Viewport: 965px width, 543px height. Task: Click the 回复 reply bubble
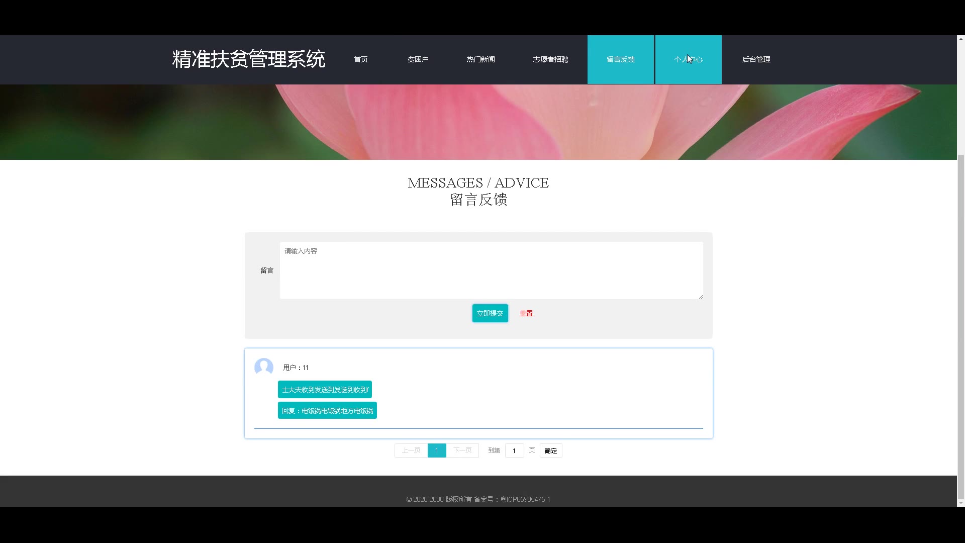tap(327, 411)
